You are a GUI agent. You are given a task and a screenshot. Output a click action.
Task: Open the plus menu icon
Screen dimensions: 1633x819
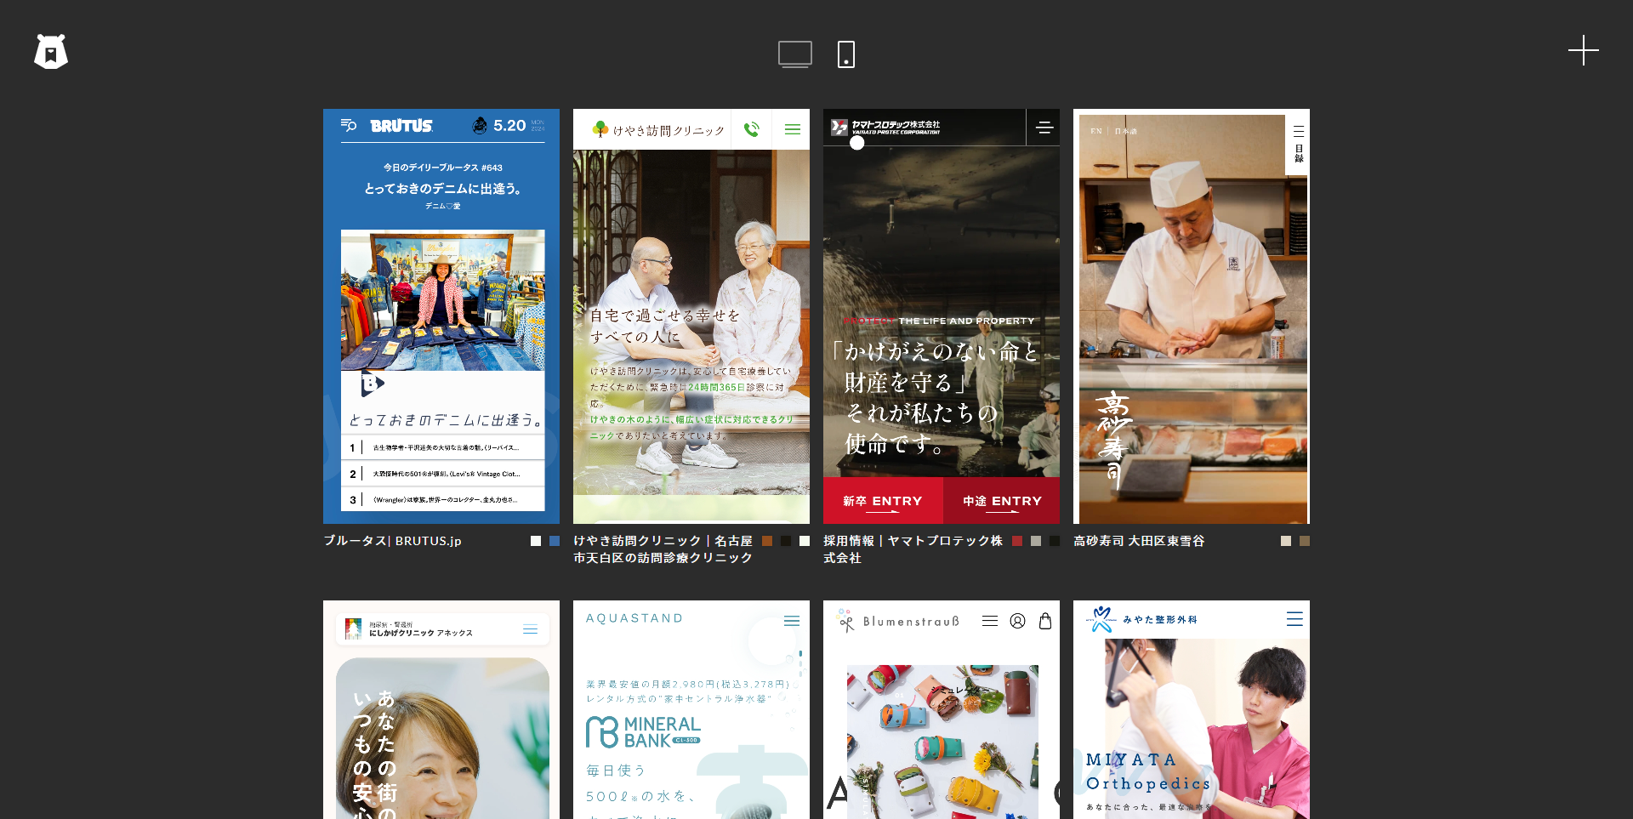tap(1583, 51)
